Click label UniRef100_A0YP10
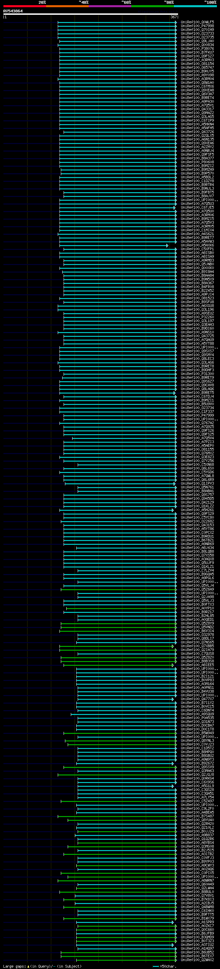The height and width of the screenshot is (969, 220). pyautogui.click(x=197, y=608)
